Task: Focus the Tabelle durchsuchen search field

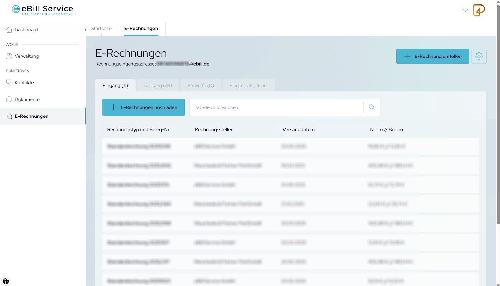Action: (x=276, y=107)
